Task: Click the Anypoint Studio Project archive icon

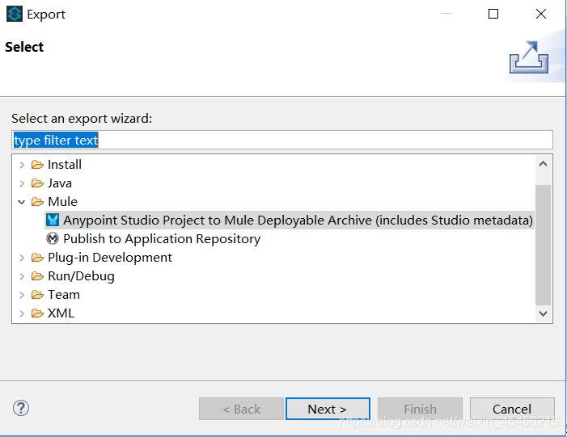Action: [x=53, y=220]
